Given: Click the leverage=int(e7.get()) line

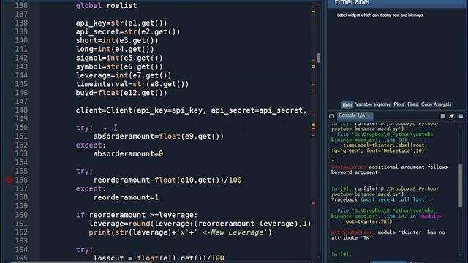Looking at the screenshot, I should [124, 75].
